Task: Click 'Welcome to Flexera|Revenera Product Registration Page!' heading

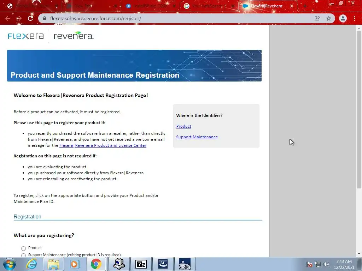Action: tap(81, 95)
